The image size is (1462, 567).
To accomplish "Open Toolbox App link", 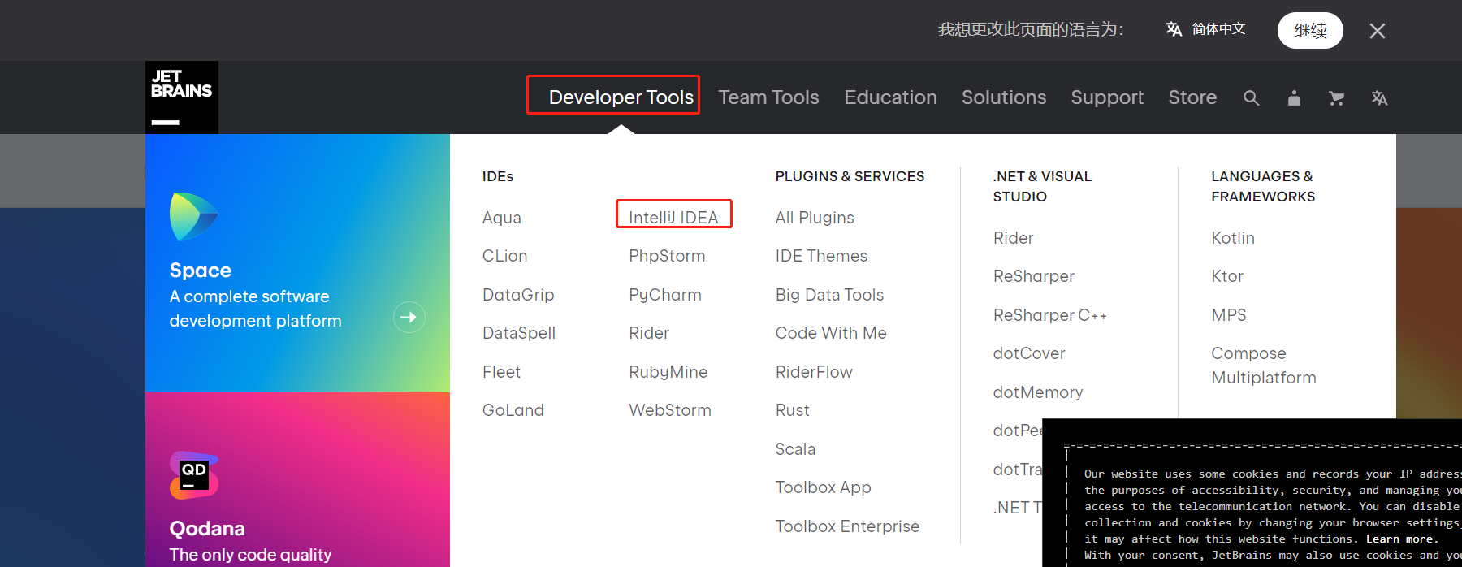I will click(823, 487).
